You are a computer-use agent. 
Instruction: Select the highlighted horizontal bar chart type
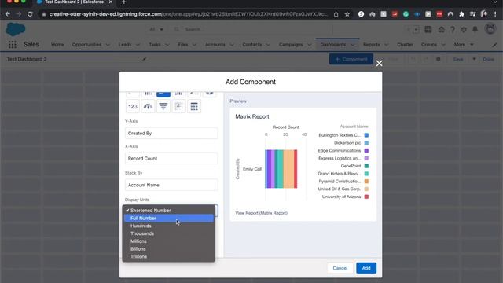click(163, 94)
